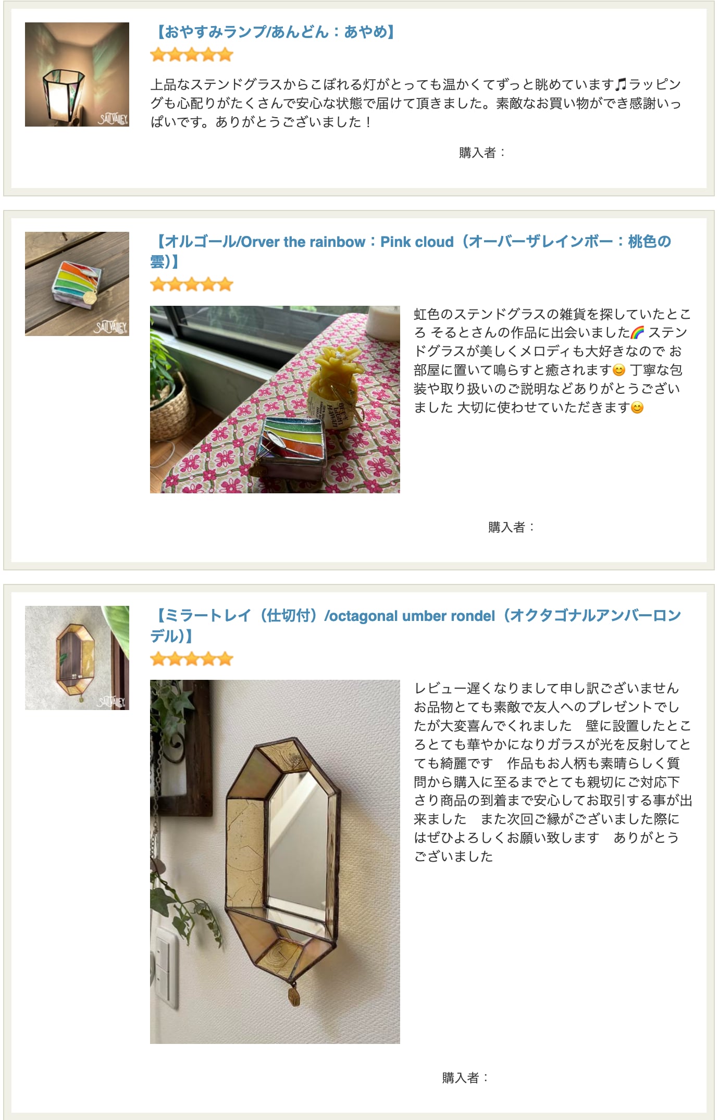Image resolution: width=719 pixels, height=1120 pixels.
Task: Click the octagonal mirror tray product thumbnail
Action: pos(77,658)
